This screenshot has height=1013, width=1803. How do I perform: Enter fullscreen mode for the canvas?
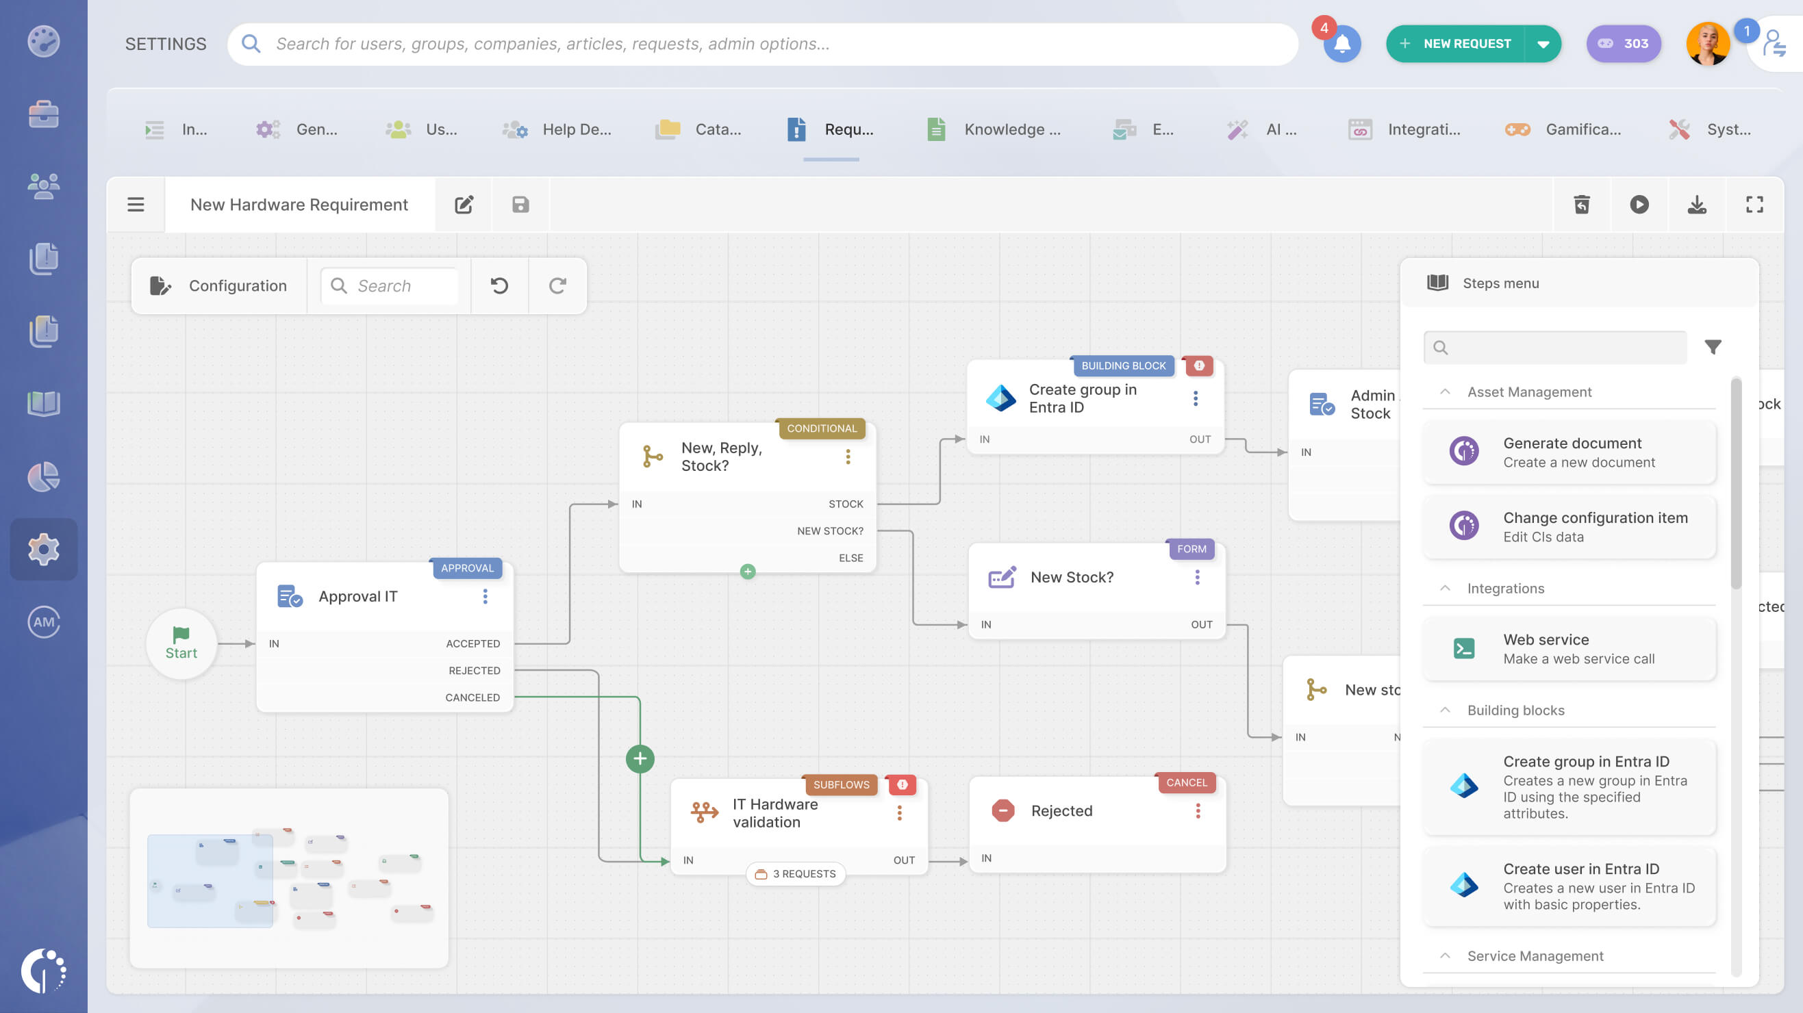click(x=1753, y=204)
